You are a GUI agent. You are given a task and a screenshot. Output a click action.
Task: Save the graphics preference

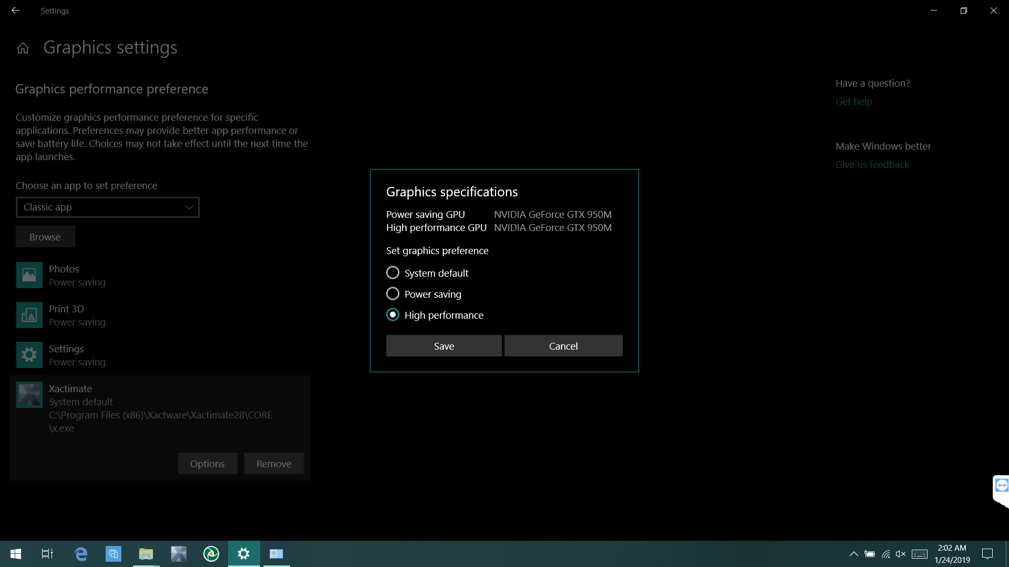pyautogui.click(x=444, y=346)
